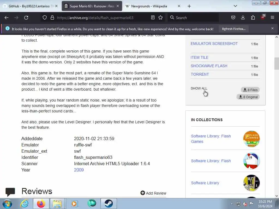Open the network tray icon

[238, 204]
